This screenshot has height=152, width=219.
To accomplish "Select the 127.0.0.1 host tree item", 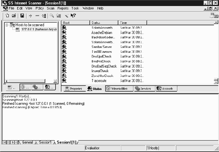I will pos(39,29).
